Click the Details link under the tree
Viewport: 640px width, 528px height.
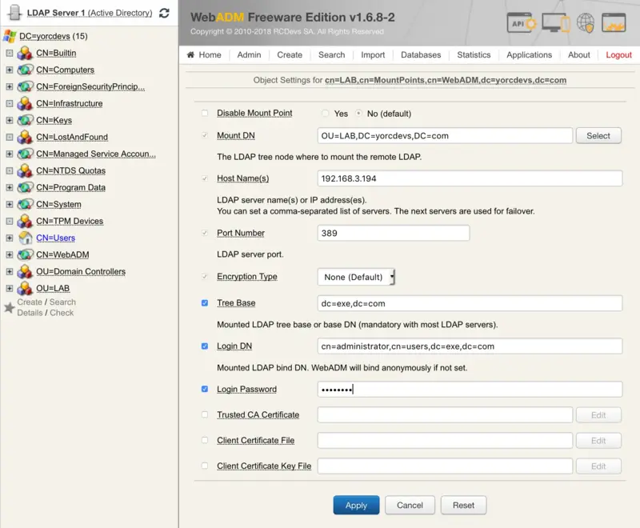click(30, 313)
